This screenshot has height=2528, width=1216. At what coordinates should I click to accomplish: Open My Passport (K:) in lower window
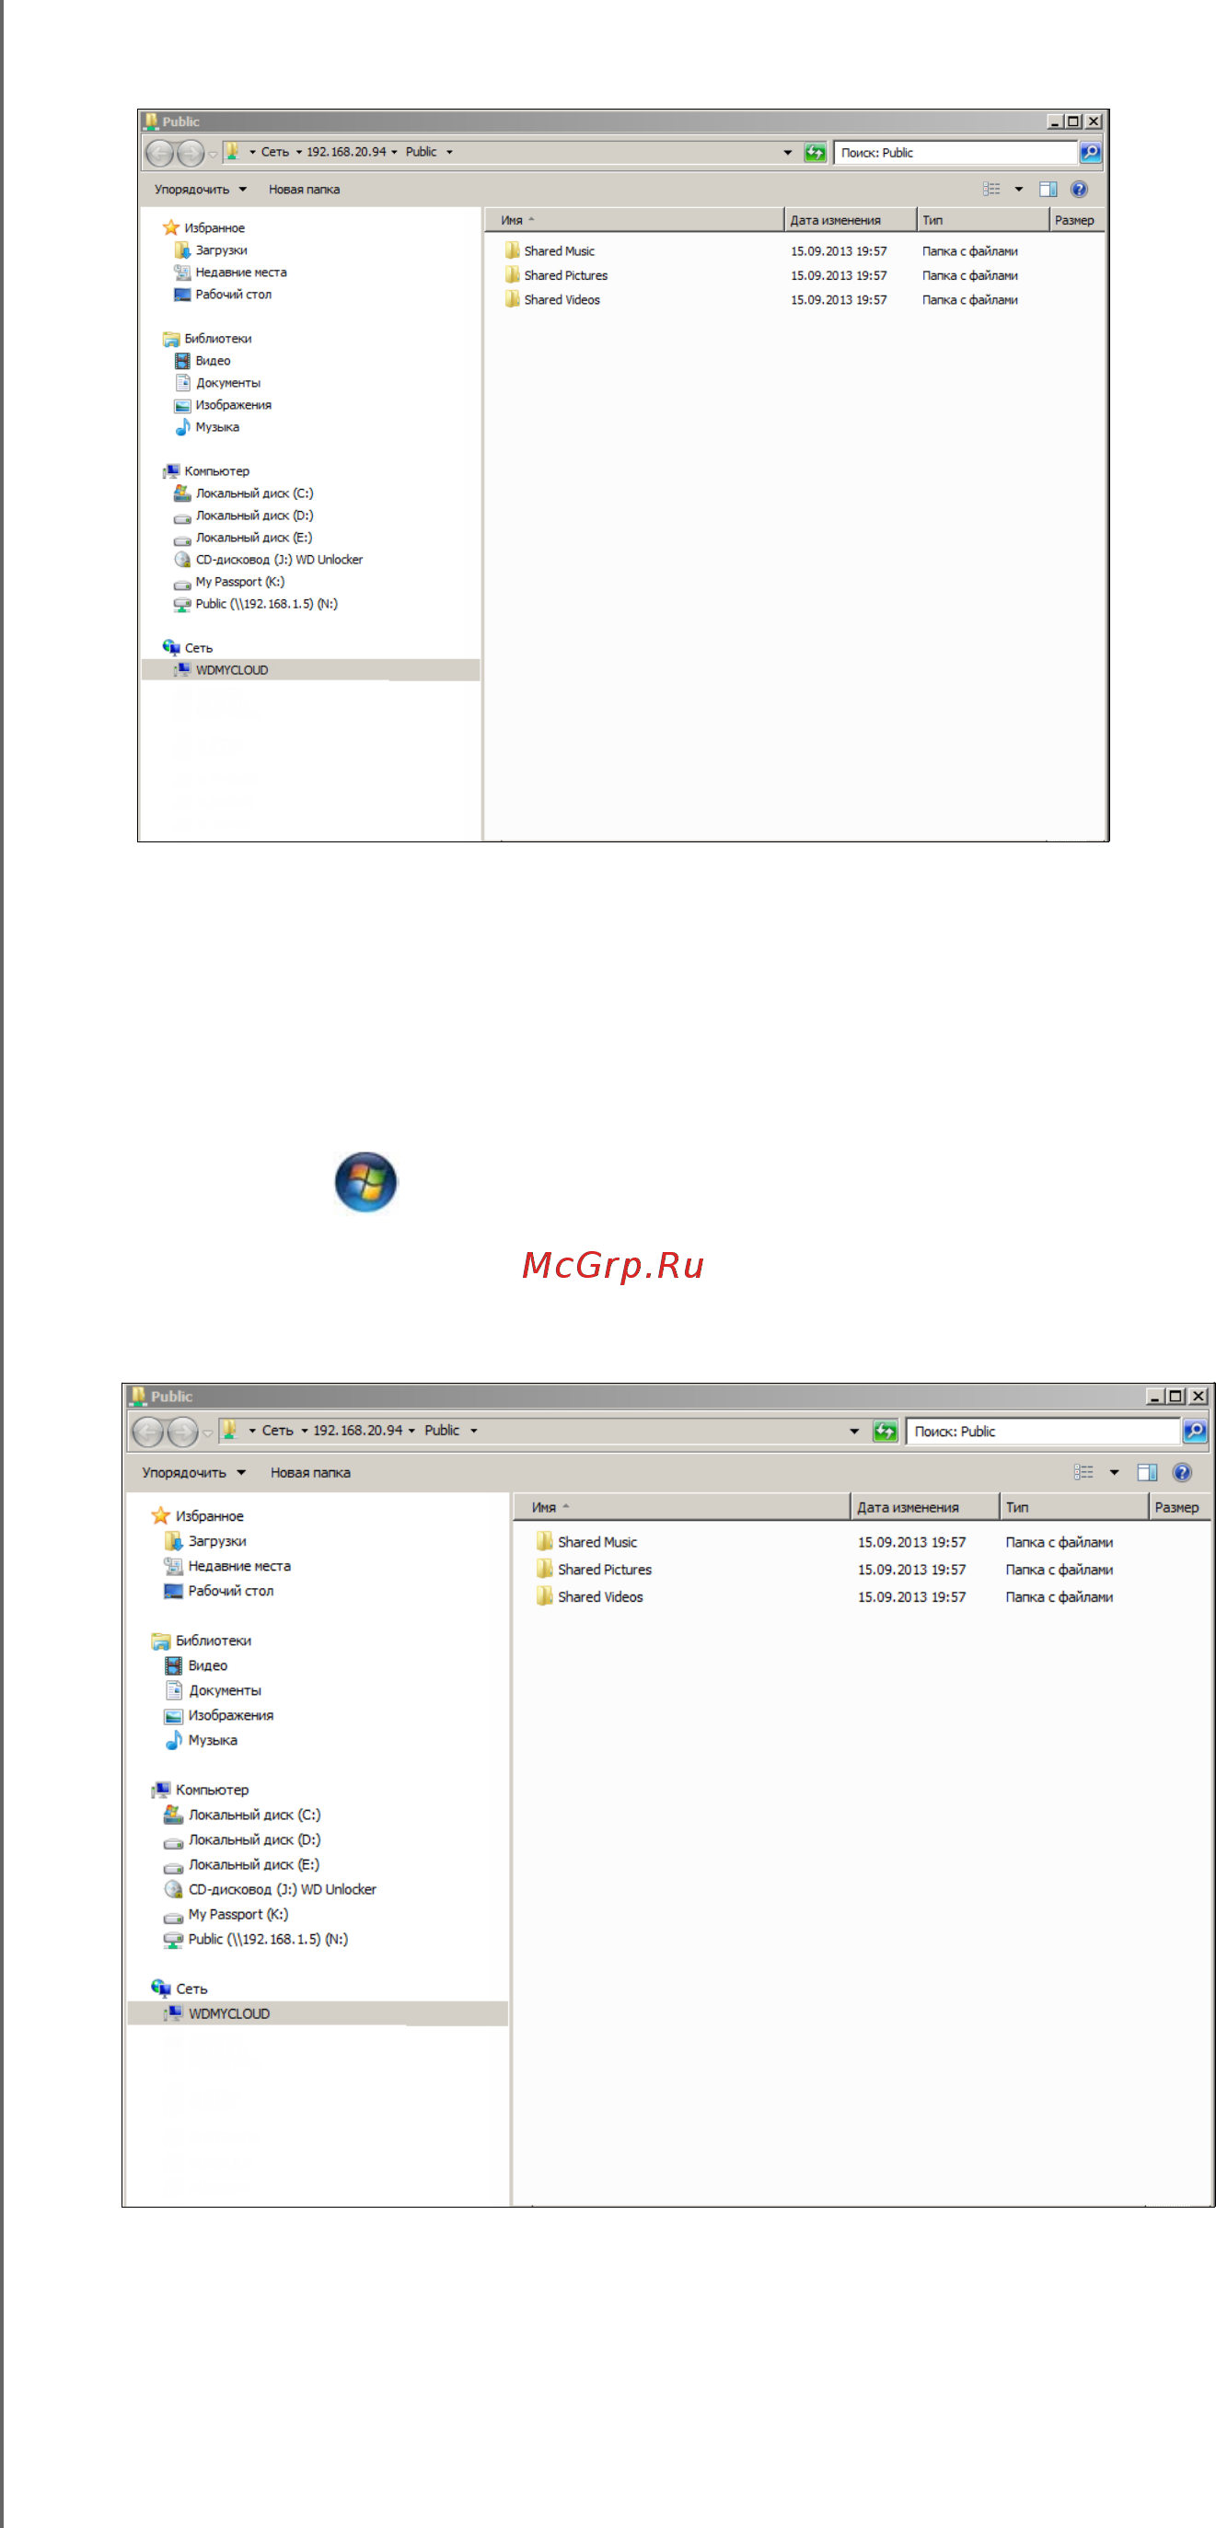[226, 1915]
